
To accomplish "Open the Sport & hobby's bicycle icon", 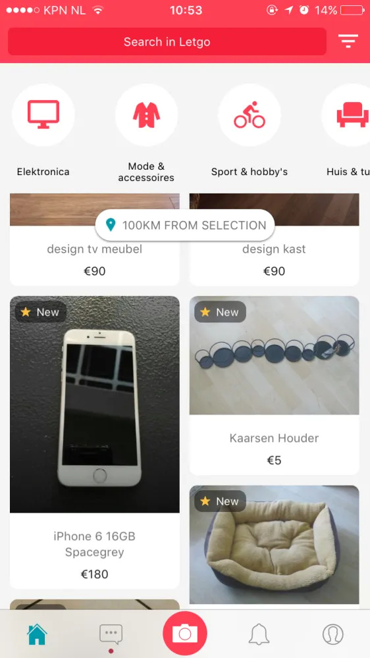I will 250,114.
